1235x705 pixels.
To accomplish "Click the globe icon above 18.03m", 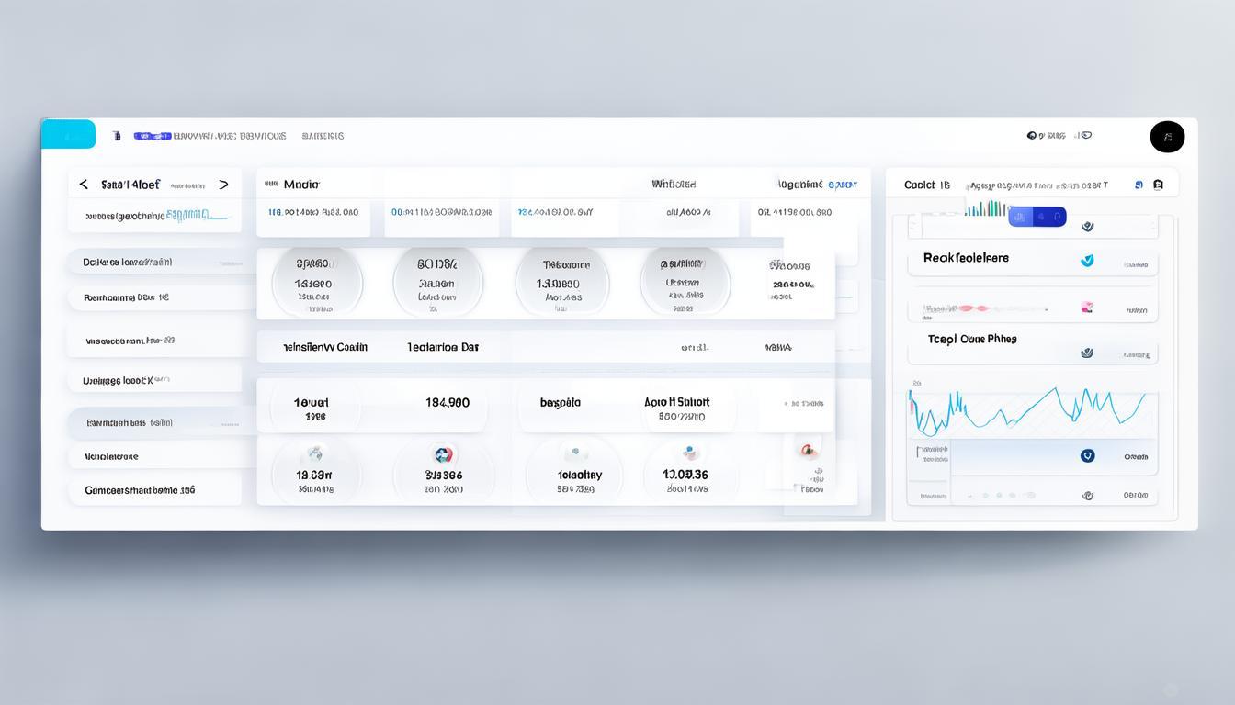I will tap(314, 453).
